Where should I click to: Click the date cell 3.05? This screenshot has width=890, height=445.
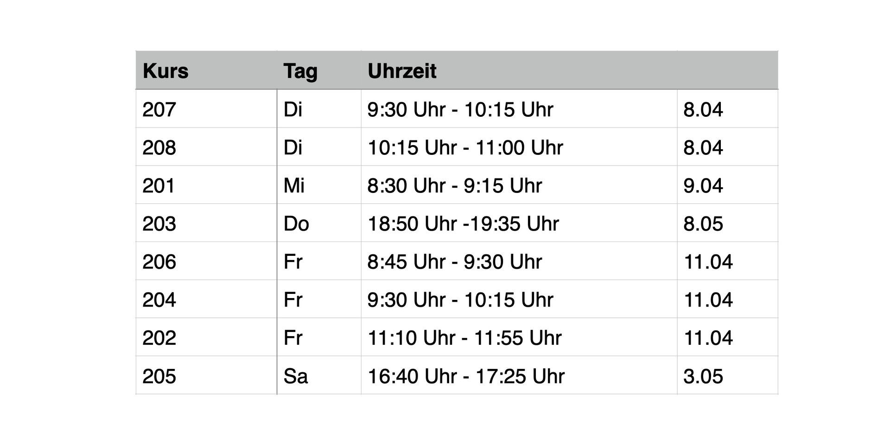point(728,375)
